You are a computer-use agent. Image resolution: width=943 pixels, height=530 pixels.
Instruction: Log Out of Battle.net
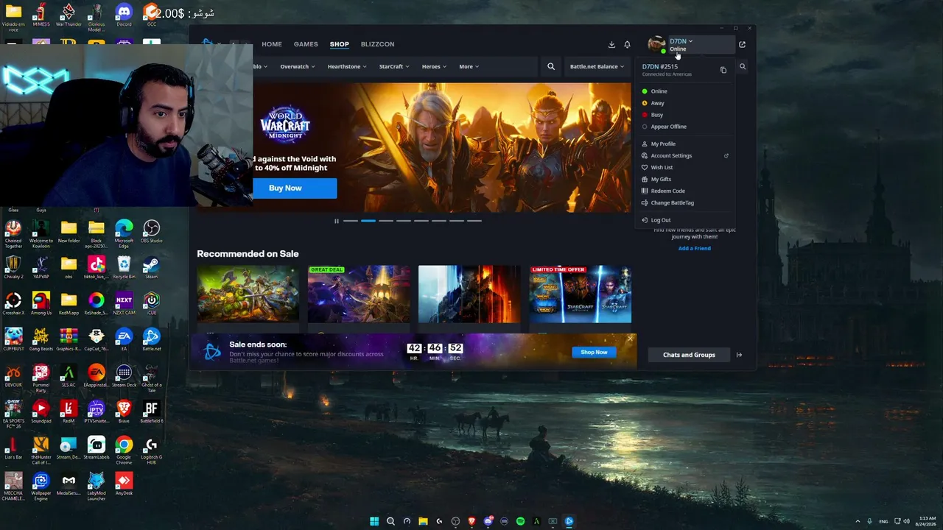pos(661,220)
